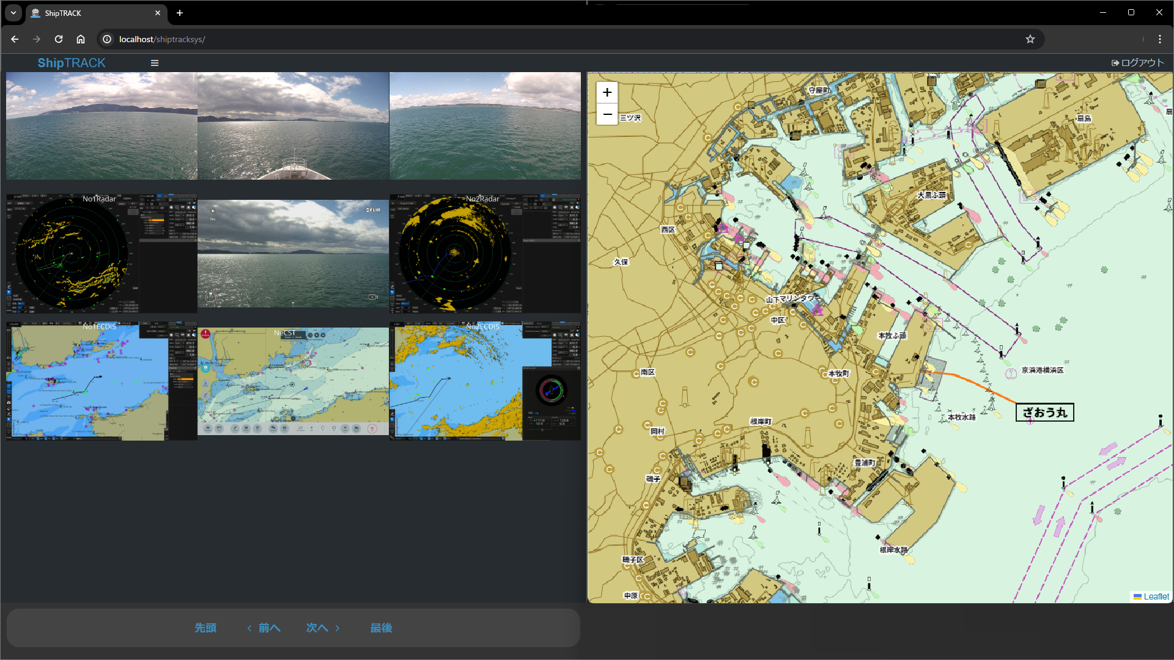Bookmark this page with star icon
Viewport: 1174px width, 660px height.
coord(1030,39)
